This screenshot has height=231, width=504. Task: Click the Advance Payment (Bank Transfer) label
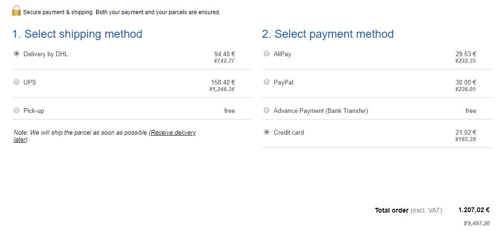(321, 111)
